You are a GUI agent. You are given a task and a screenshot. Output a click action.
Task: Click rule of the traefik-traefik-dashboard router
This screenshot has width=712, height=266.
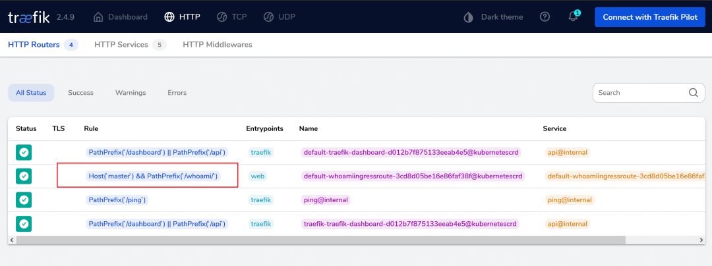157,224
